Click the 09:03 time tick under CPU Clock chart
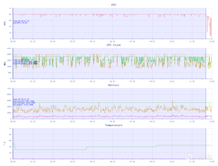218x166 pixels. 152,81
